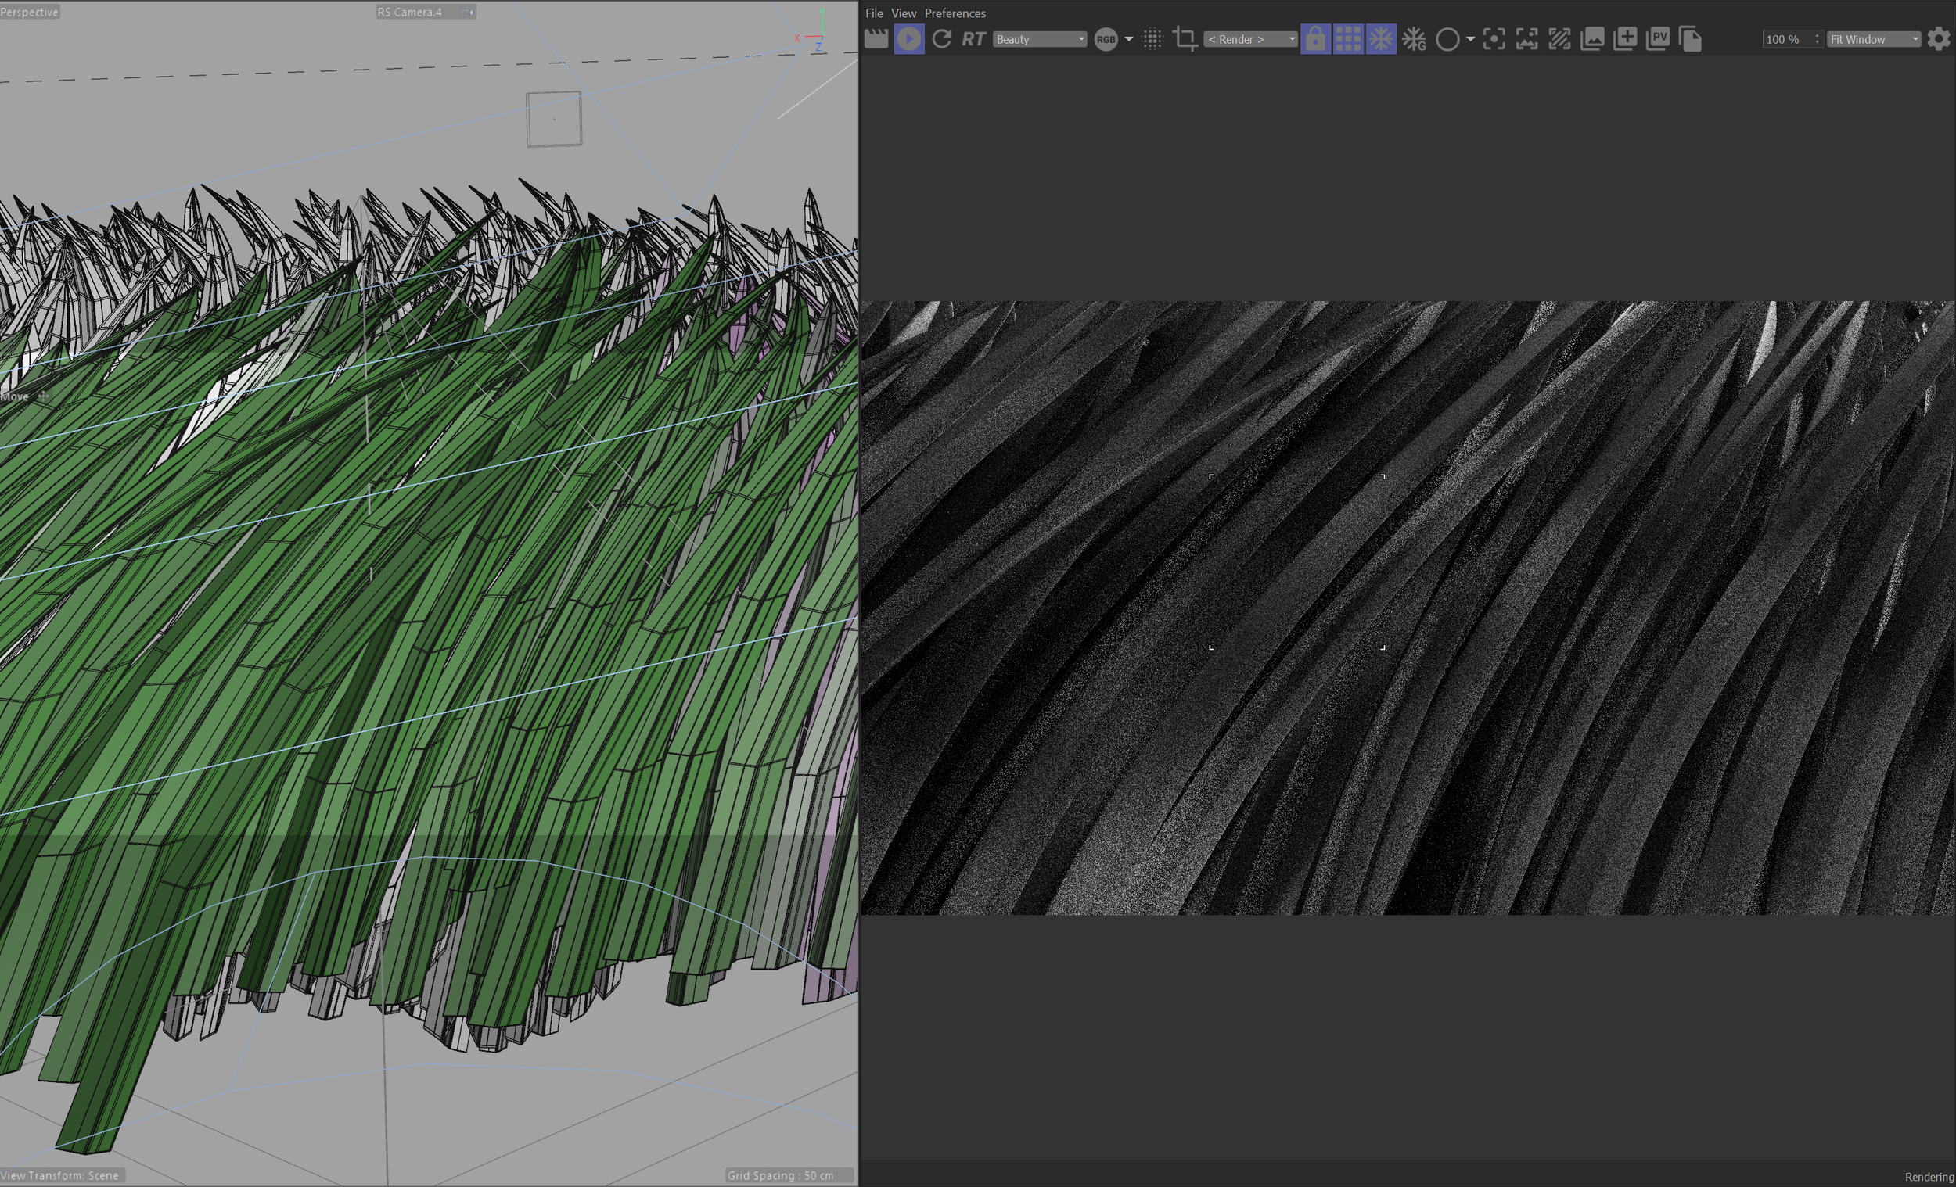Enable RT real-time render mode
The width and height of the screenshot is (1956, 1187).
tap(973, 39)
